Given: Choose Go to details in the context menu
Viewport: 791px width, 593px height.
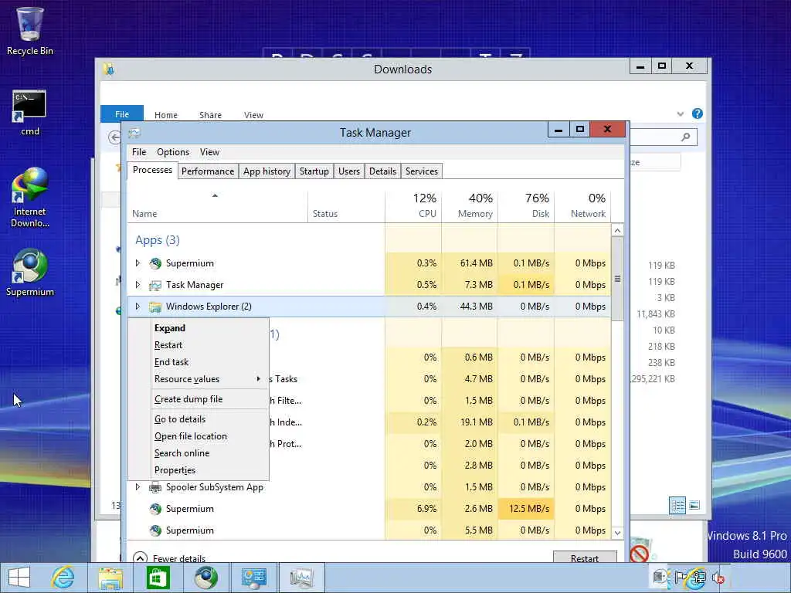Looking at the screenshot, I should [210, 419].
